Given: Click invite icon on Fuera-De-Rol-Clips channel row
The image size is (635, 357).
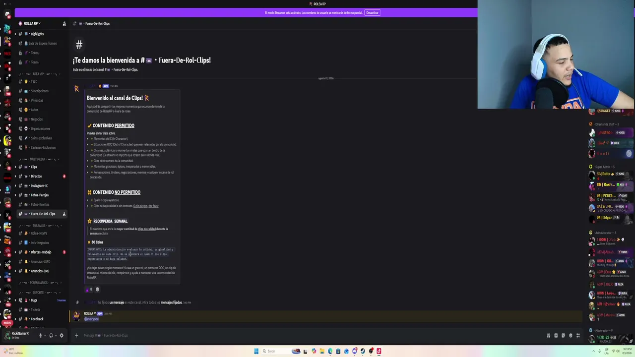Looking at the screenshot, I should click(64, 214).
